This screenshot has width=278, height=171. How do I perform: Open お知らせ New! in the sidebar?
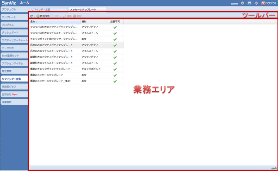pos(14,94)
